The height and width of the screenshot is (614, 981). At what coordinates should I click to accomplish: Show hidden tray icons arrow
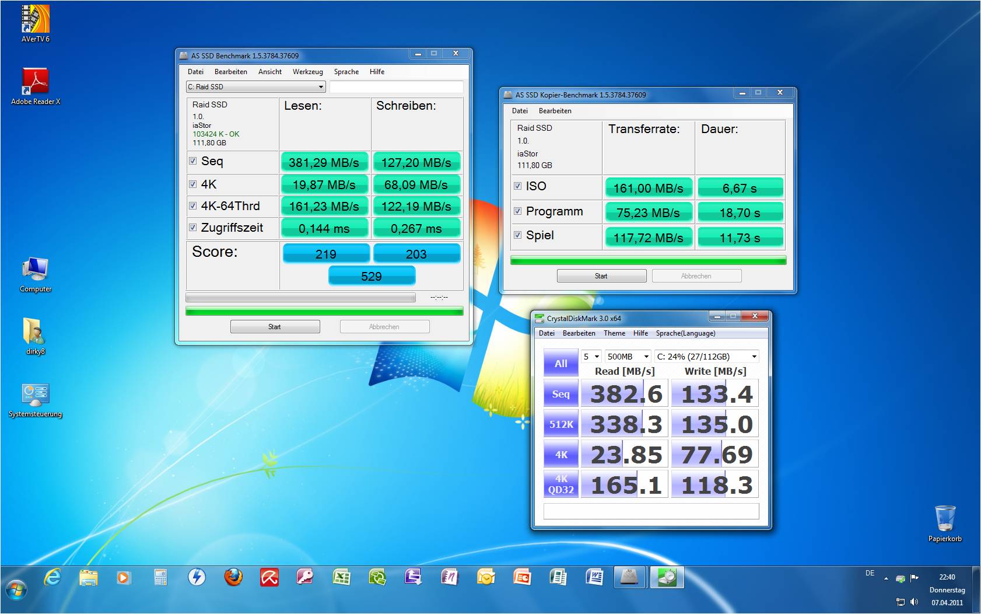(886, 579)
